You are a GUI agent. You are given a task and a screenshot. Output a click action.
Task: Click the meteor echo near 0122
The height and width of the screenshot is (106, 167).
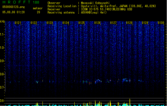coord(37,82)
